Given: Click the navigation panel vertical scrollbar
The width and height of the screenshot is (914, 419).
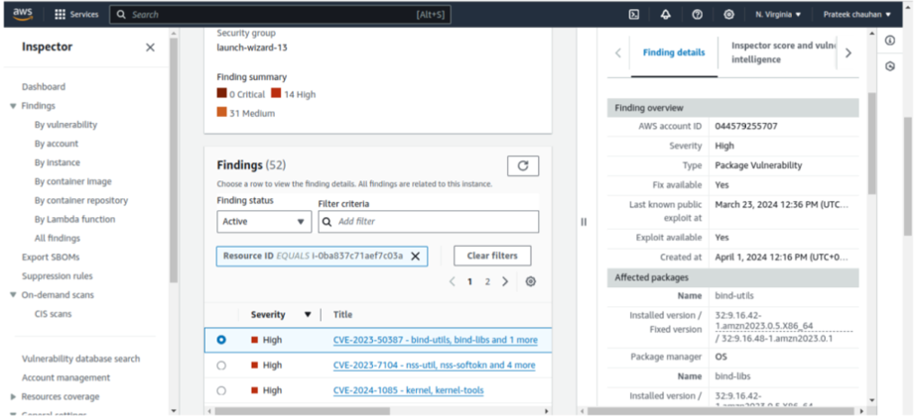Looking at the screenshot, I should coord(173,160).
